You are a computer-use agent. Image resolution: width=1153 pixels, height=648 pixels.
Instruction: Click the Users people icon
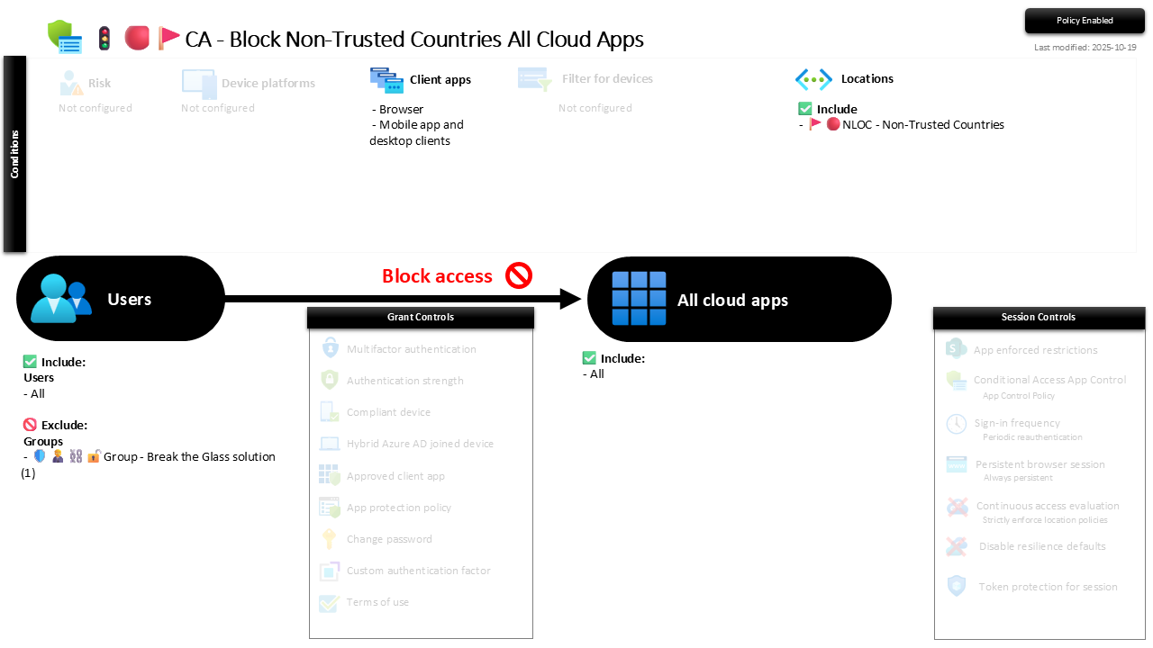click(x=60, y=298)
